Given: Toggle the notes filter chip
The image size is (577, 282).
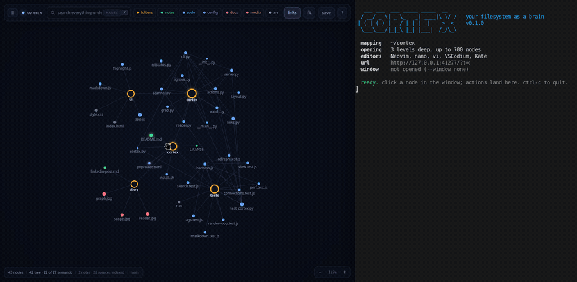Looking at the screenshot, I should (167, 13).
